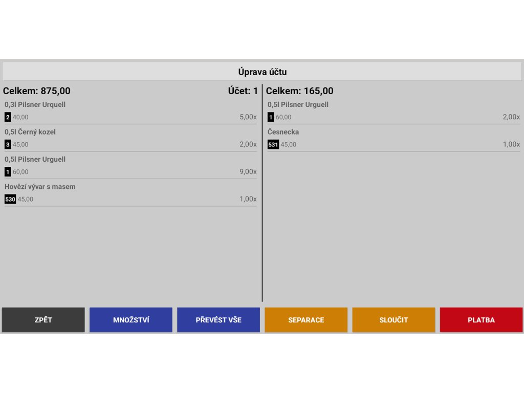Screen dimensions: 524x393
Task: Select 0,5l Pilsner Urguell on left bill
Action: tap(130, 165)
